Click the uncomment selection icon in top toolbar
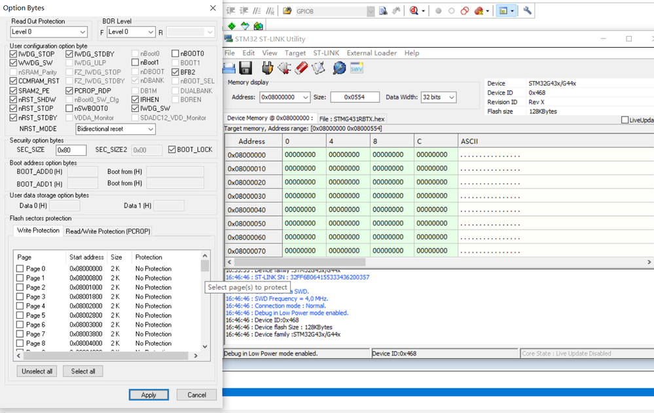 [270, 11]
